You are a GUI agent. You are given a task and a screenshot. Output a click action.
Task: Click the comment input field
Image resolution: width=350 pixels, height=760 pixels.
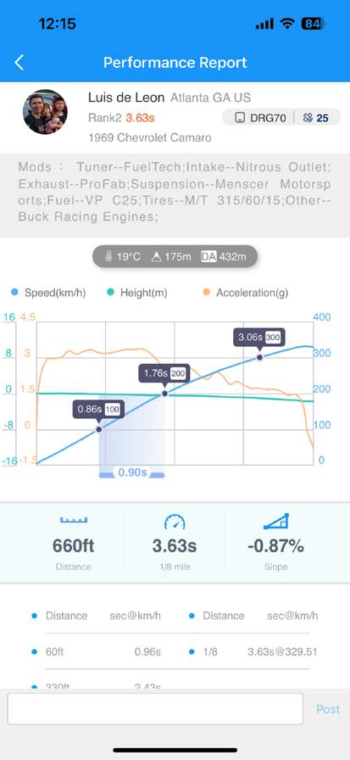[x=155, y=708]
